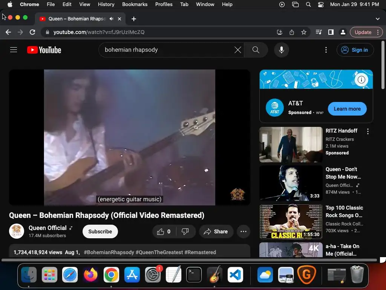Click the horizontal scrollbar at window bottom
The width and height of the screenshot is (386, 290).
click(x=189, y=260)
